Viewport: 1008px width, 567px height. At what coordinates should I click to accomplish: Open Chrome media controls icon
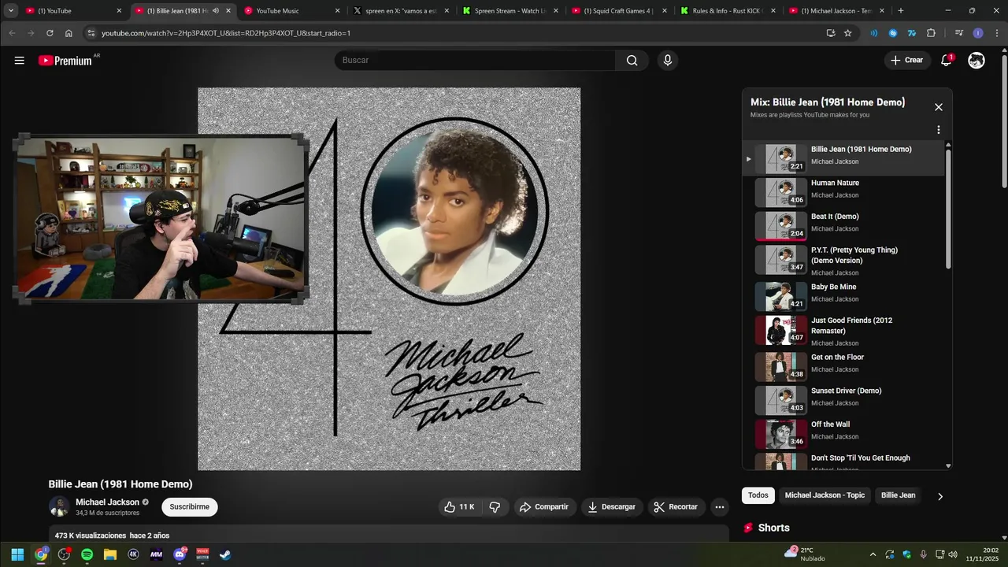click(958, 33)
